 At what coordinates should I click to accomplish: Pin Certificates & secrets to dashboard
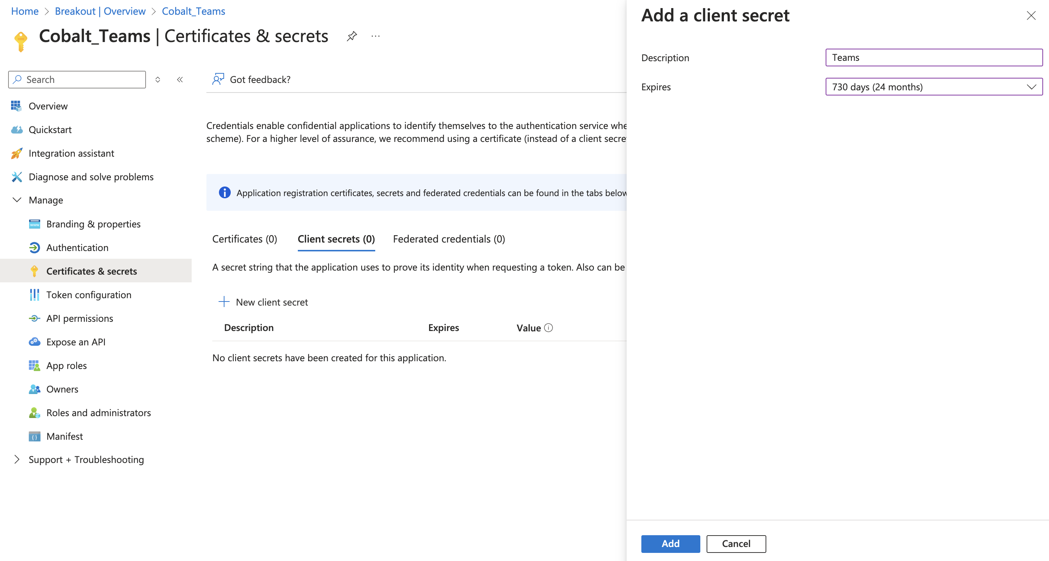pyautogui.click(x=351, y=36)
